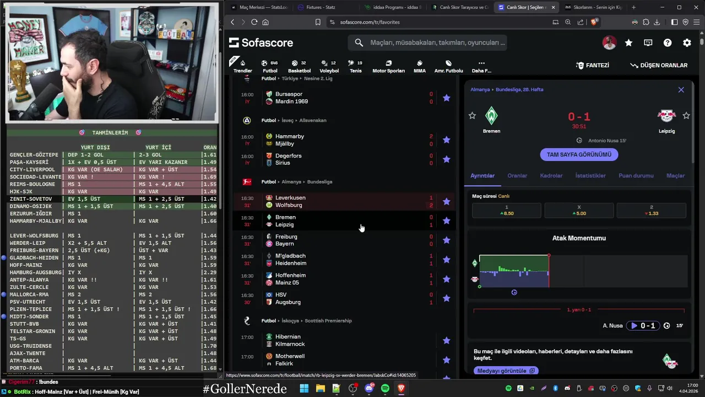Select the Basketbol sport icon
705x397 pixels.
point(299,66)
